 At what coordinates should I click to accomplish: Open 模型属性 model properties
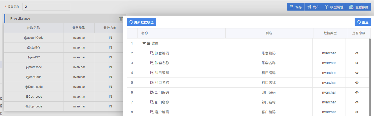tap(334, 7)
